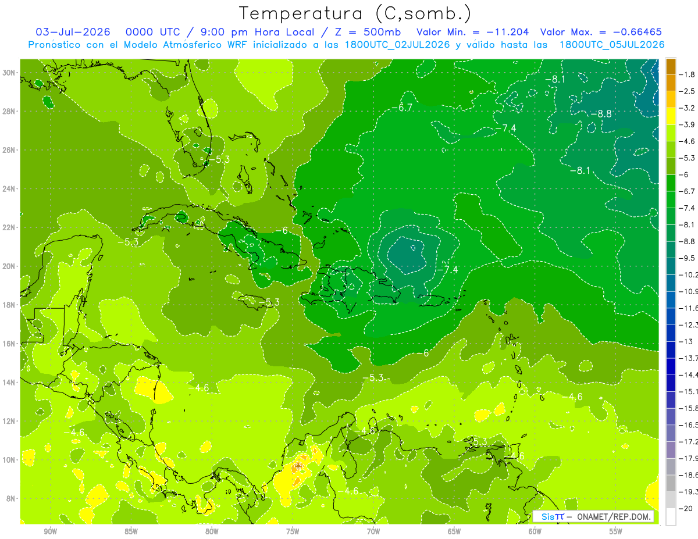Click the '-3.9' color scale label
Viewport: 698px width, 539px height.
pyautogui.click(x=688, y=124)
